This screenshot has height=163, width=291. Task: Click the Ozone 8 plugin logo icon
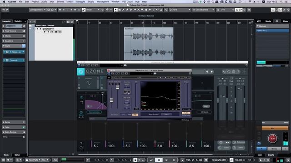[81, 72]
